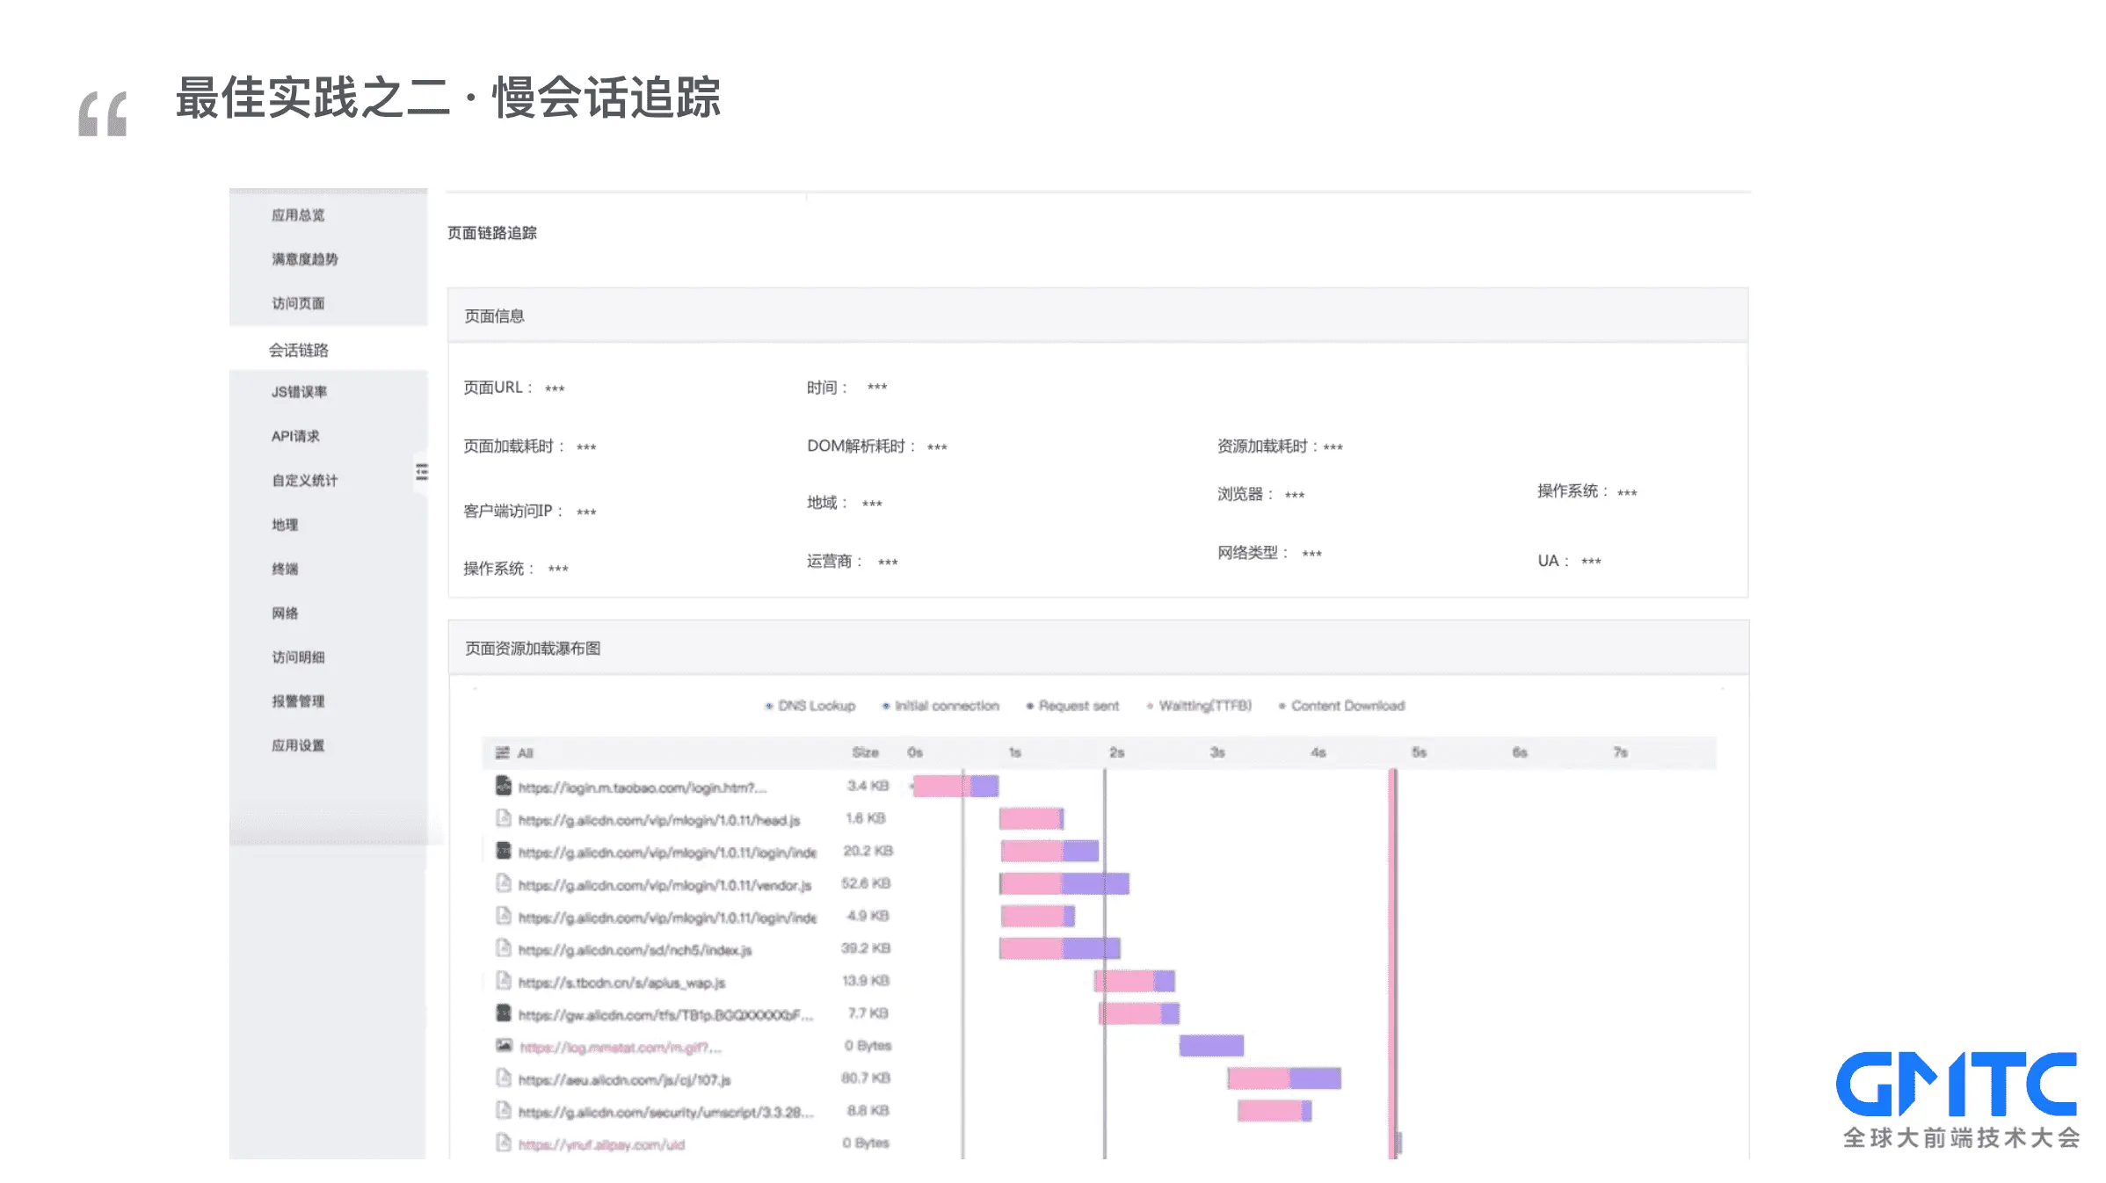Click the vendor.js file icon
This screenshot has width=2106, height=1183.
tap(504, 883)
